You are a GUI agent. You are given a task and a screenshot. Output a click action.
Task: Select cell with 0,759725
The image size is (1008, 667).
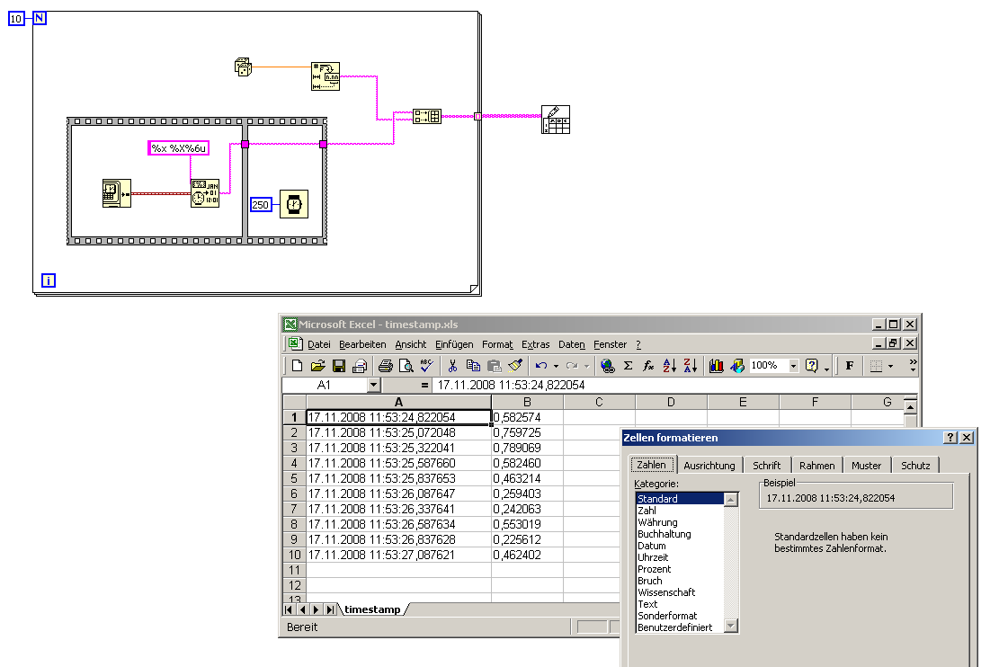click(527, 432)
